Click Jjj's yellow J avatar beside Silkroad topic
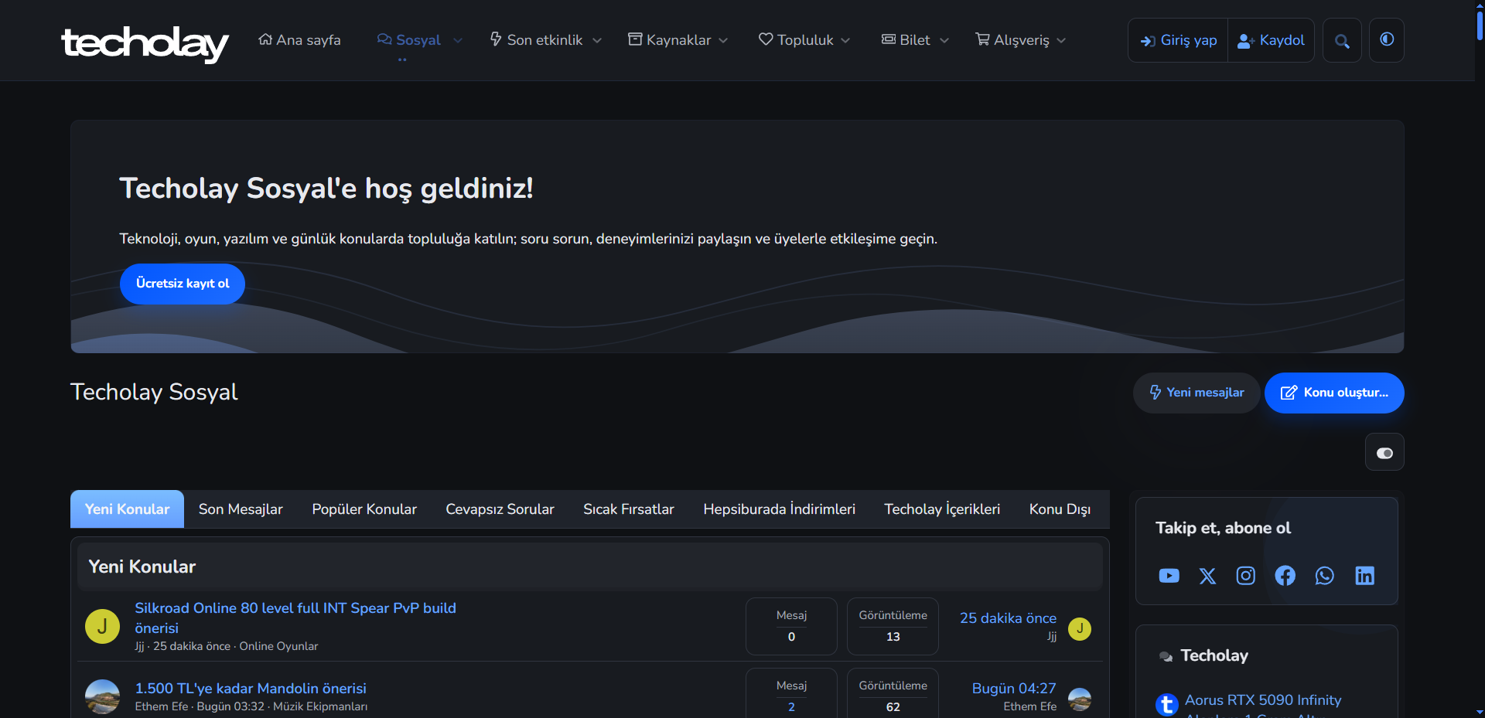Image resolution: width=1485 pixels, height=718 pixels. (102, 626)
